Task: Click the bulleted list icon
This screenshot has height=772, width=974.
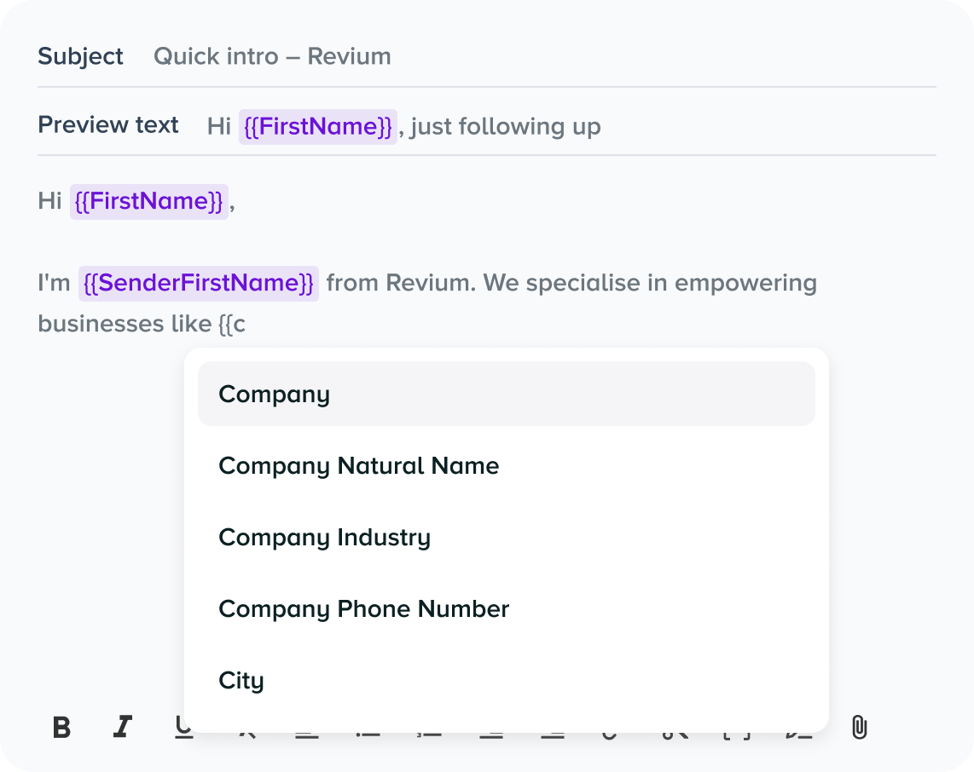Action: click(368, 735)
